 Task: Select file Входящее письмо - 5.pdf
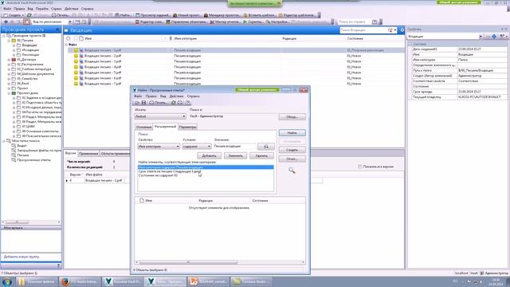pyautogui.click(x=103, y=73)
